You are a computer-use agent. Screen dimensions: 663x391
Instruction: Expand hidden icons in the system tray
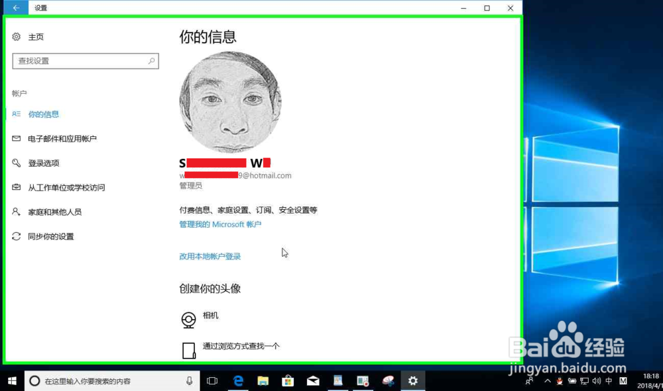(x=548, y=381)
